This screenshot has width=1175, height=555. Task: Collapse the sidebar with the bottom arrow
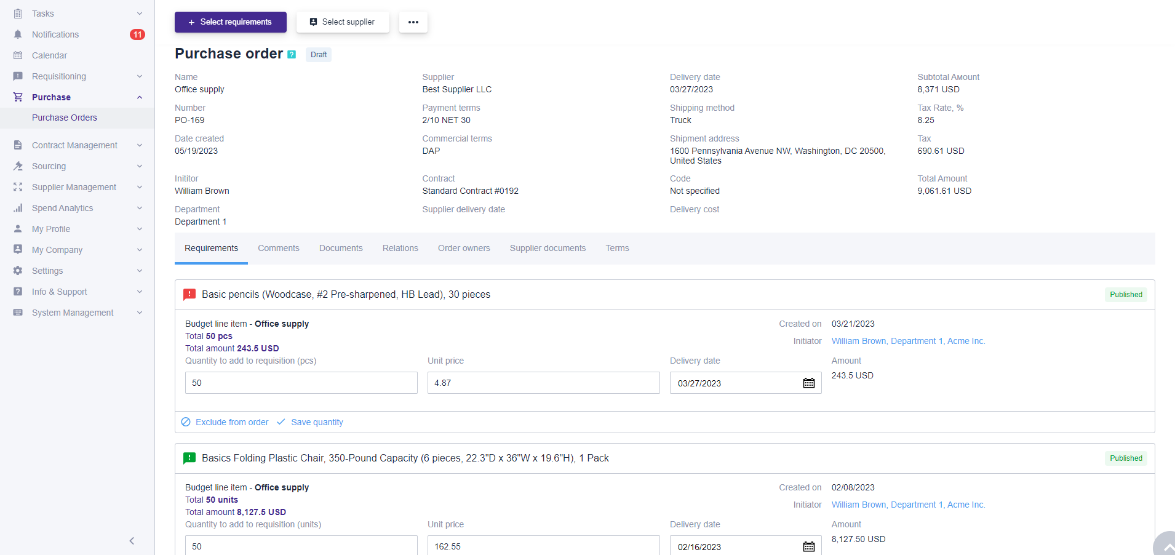[132, 541]
